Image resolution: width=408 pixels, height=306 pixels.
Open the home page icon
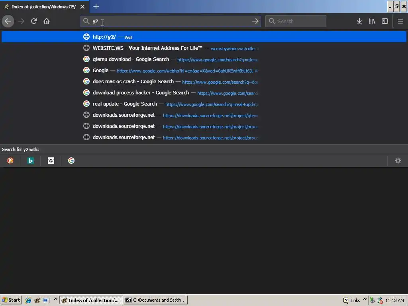click(47, 21)
